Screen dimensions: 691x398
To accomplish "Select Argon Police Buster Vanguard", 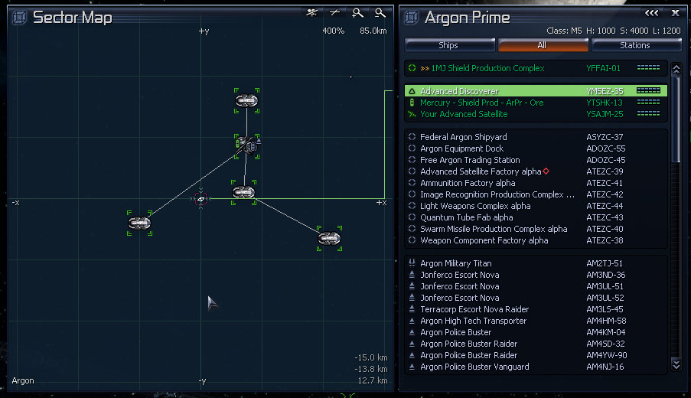I will pos(536,367).
